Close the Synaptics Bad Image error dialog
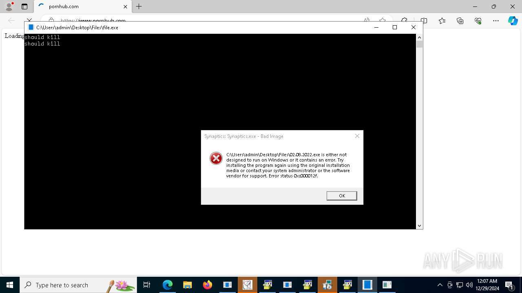This screenshot has height=293, width=522. click(357, 136)
